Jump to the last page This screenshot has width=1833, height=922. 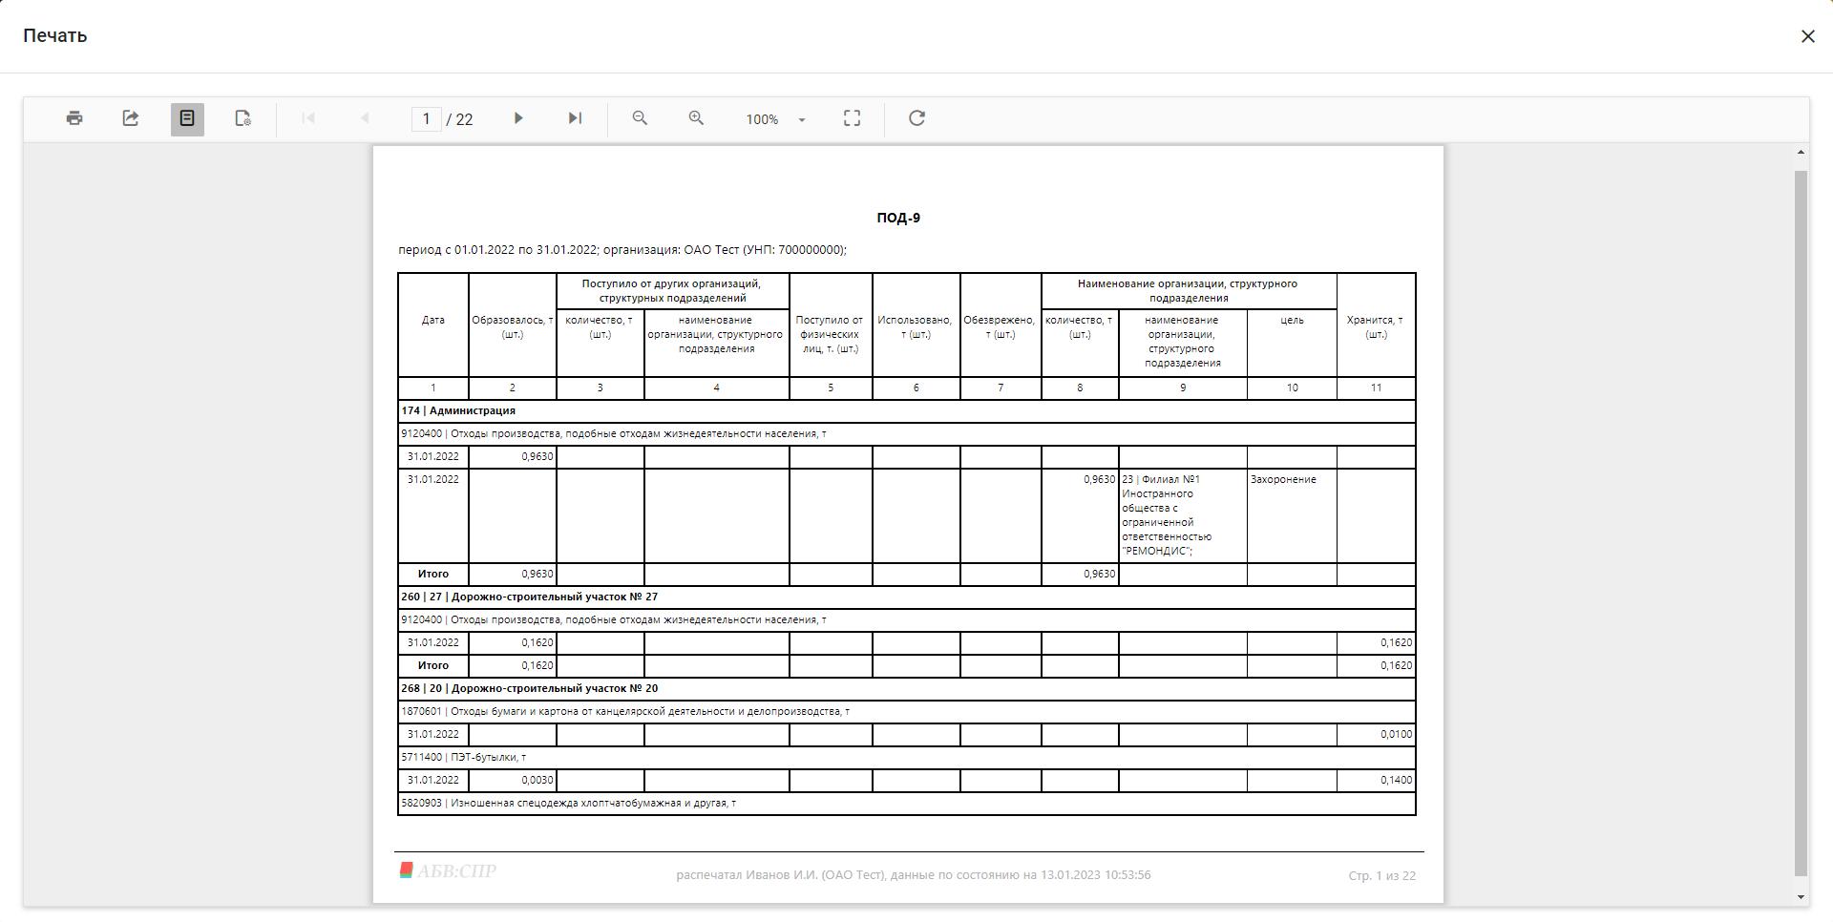[575, 118]
